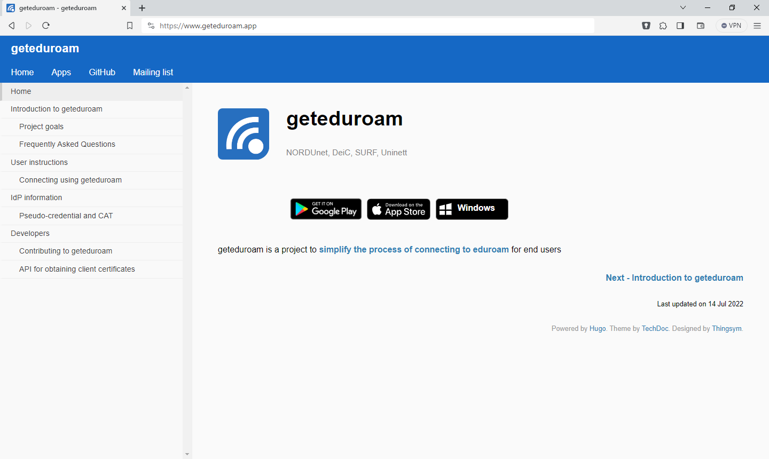Open IdP information in sidebar
The height and width of the screenshot is (459, 769).
pos(91,198)
